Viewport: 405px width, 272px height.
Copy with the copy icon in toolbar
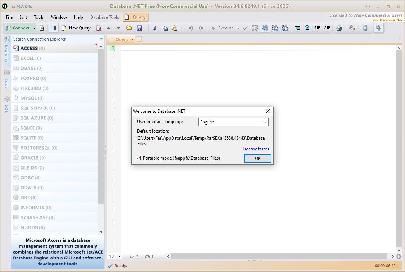point(165,28)
